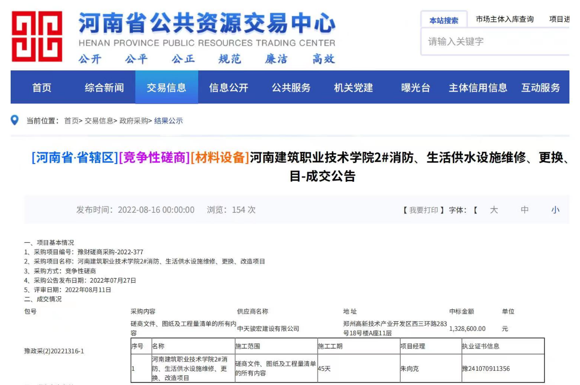Viewport: 580px width, 385px height.
Task: Click the [河南省·省辖区] tag in title
Action: [x=75, y=158]
